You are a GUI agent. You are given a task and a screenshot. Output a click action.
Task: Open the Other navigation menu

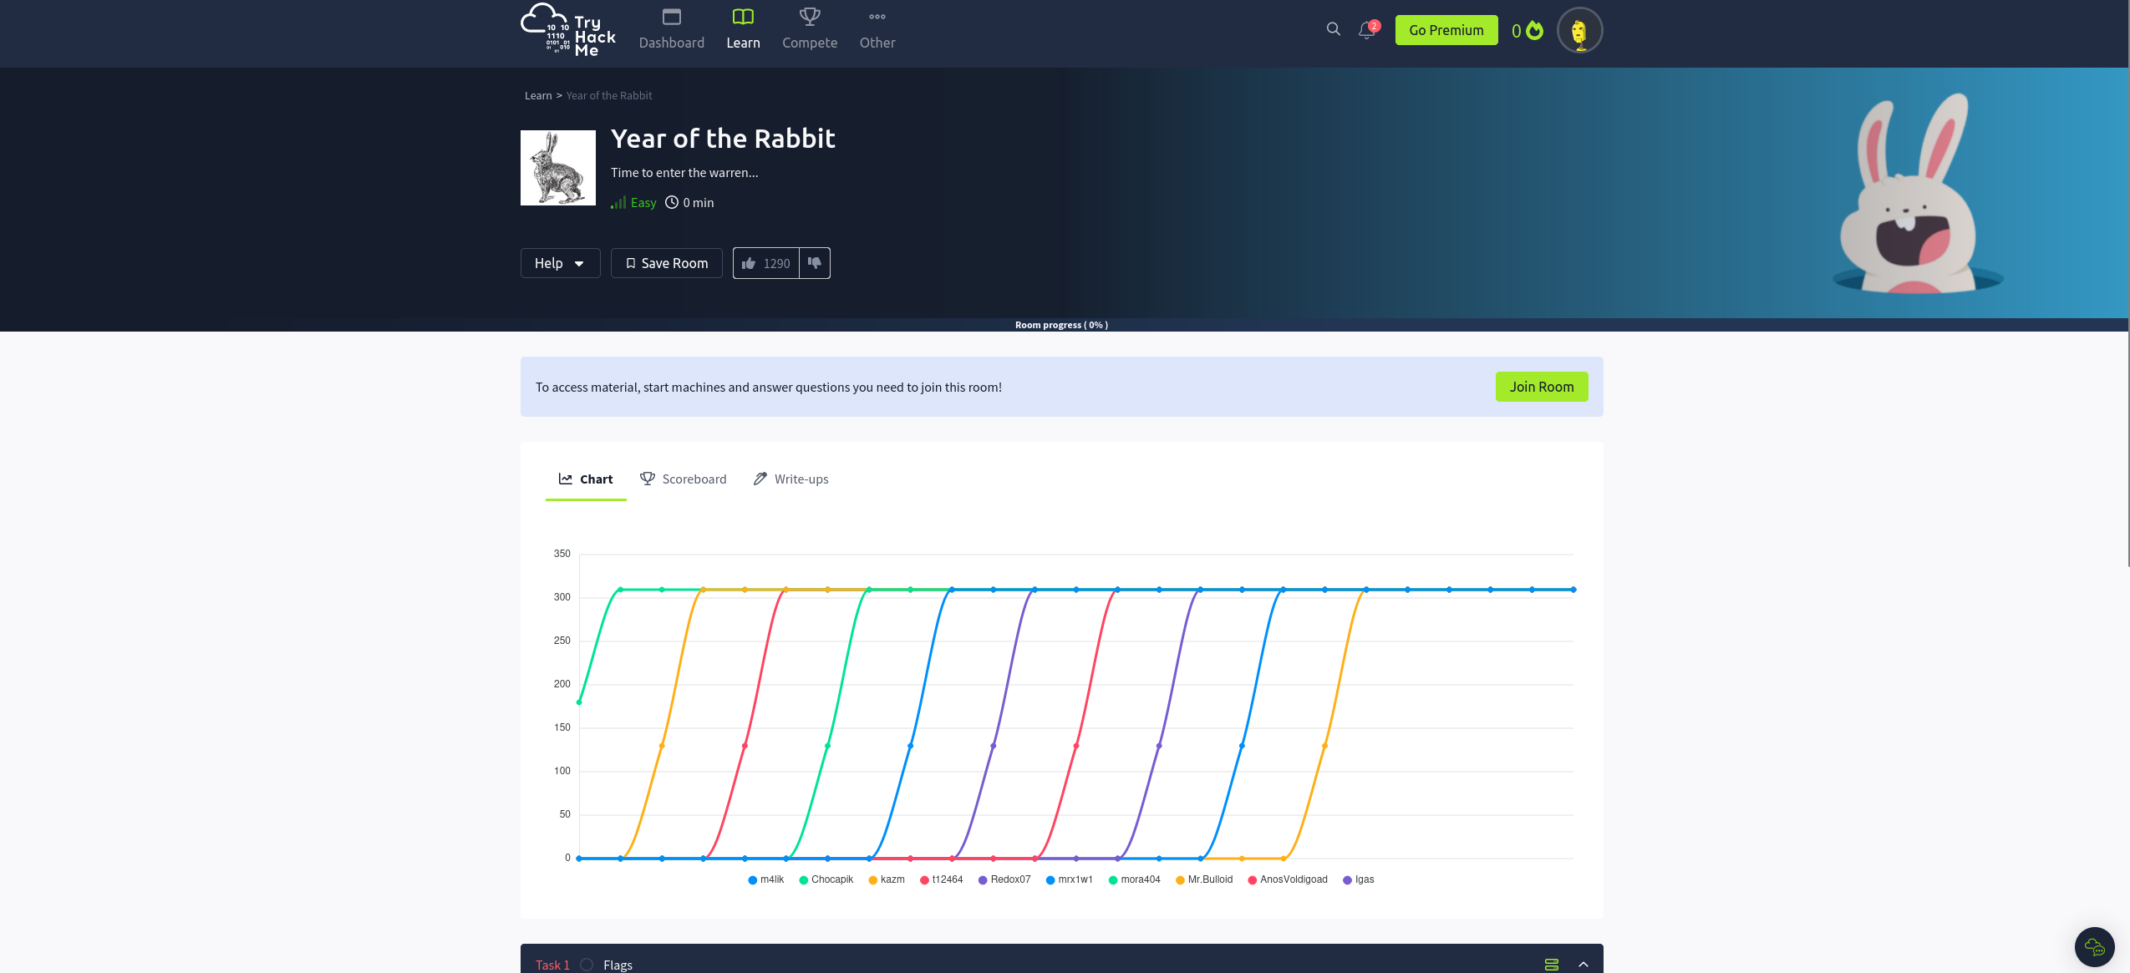[877, 30]
